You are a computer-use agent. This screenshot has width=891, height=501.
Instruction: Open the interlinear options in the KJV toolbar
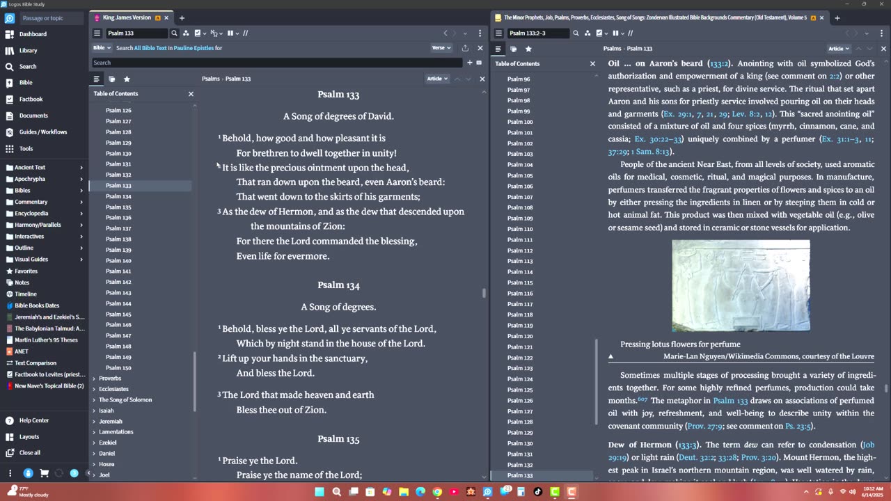[216, 33]
